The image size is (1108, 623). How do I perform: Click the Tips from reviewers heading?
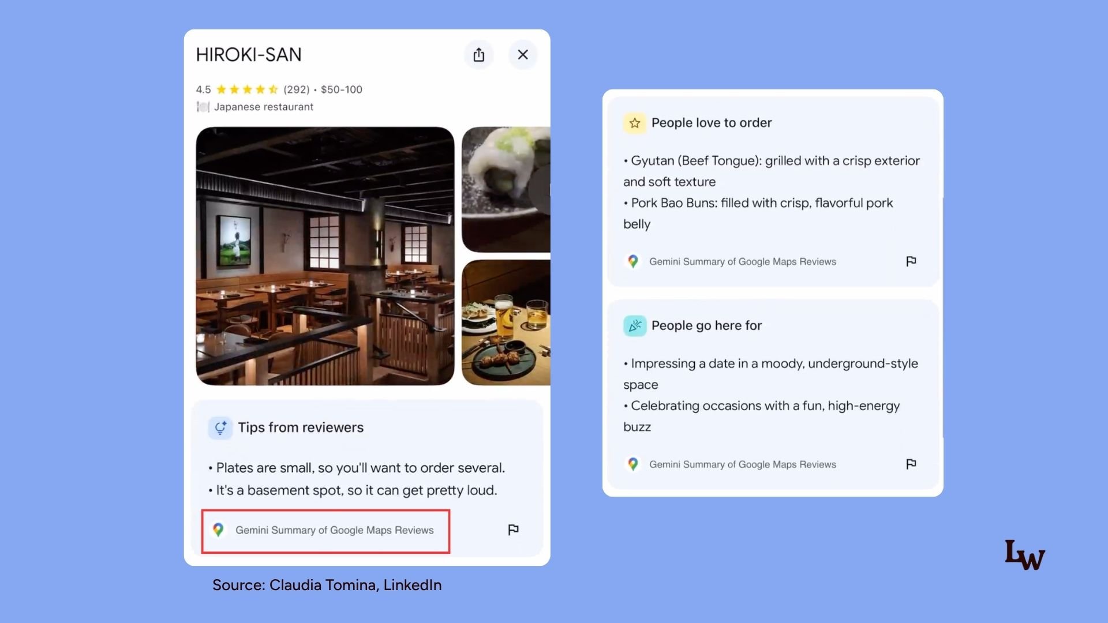[301, 427]
